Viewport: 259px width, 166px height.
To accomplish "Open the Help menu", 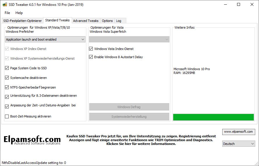I will pos(19,13).
